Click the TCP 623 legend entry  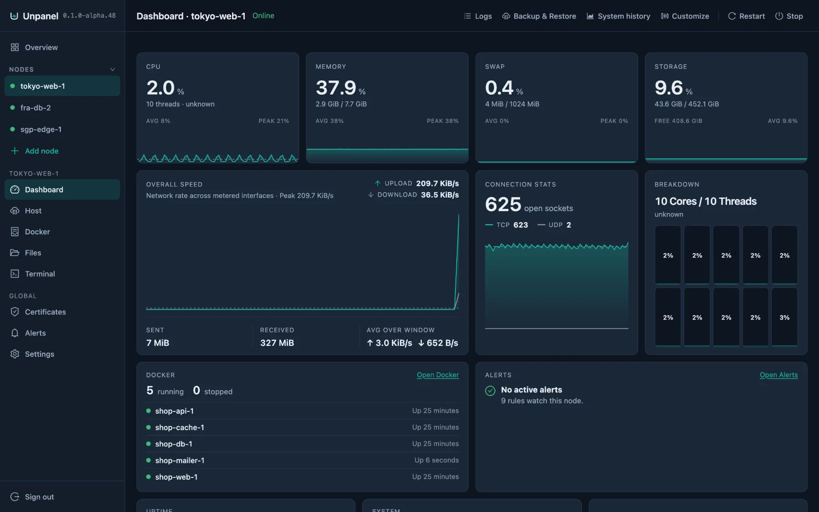pos(506,225)
